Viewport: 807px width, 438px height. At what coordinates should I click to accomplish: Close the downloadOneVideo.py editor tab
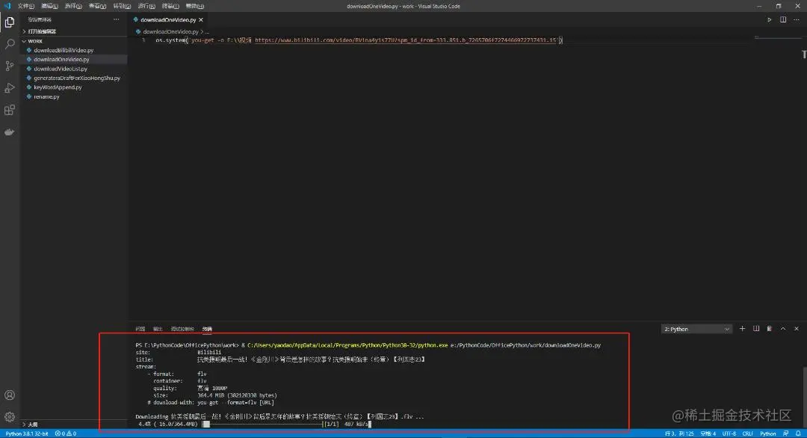(x=201, y=20)
